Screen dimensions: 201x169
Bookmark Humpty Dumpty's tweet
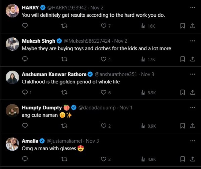(183, 126)
